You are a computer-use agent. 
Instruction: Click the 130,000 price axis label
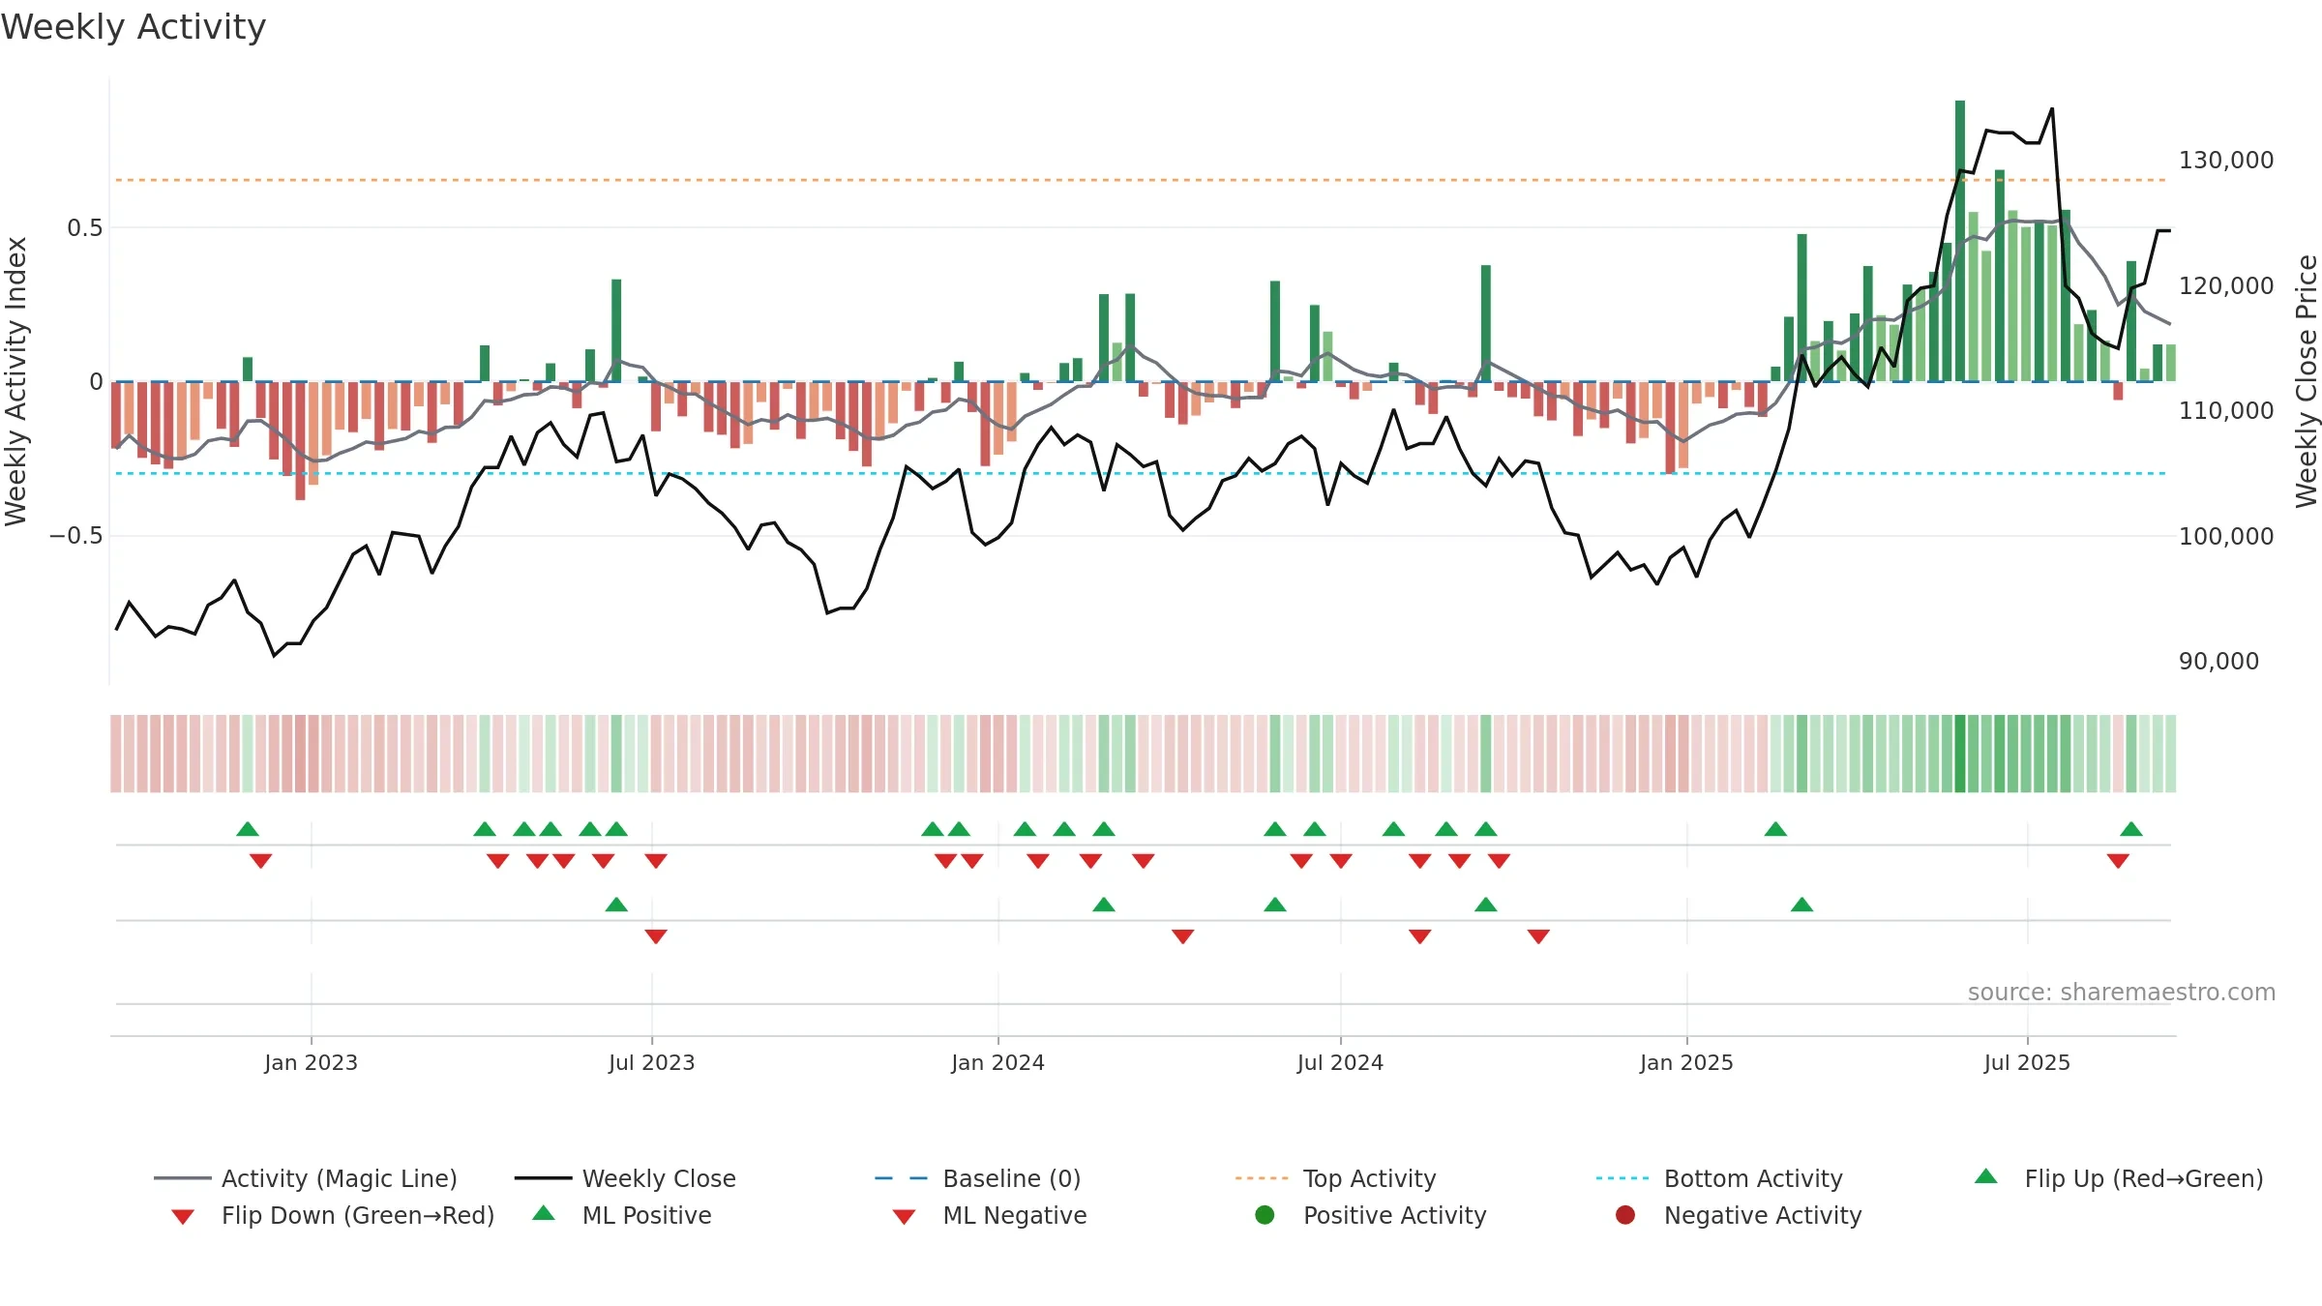pyautogui.click(x=2226, y=160)
